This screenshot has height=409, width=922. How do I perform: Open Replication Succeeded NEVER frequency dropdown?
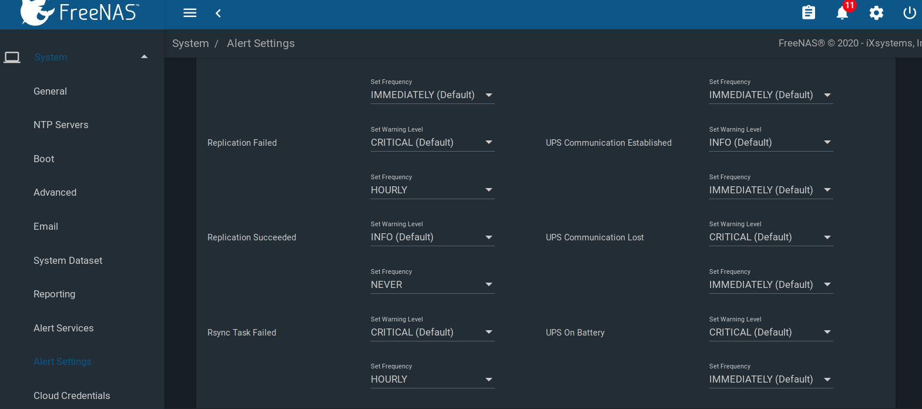click(x=432, y=284)
